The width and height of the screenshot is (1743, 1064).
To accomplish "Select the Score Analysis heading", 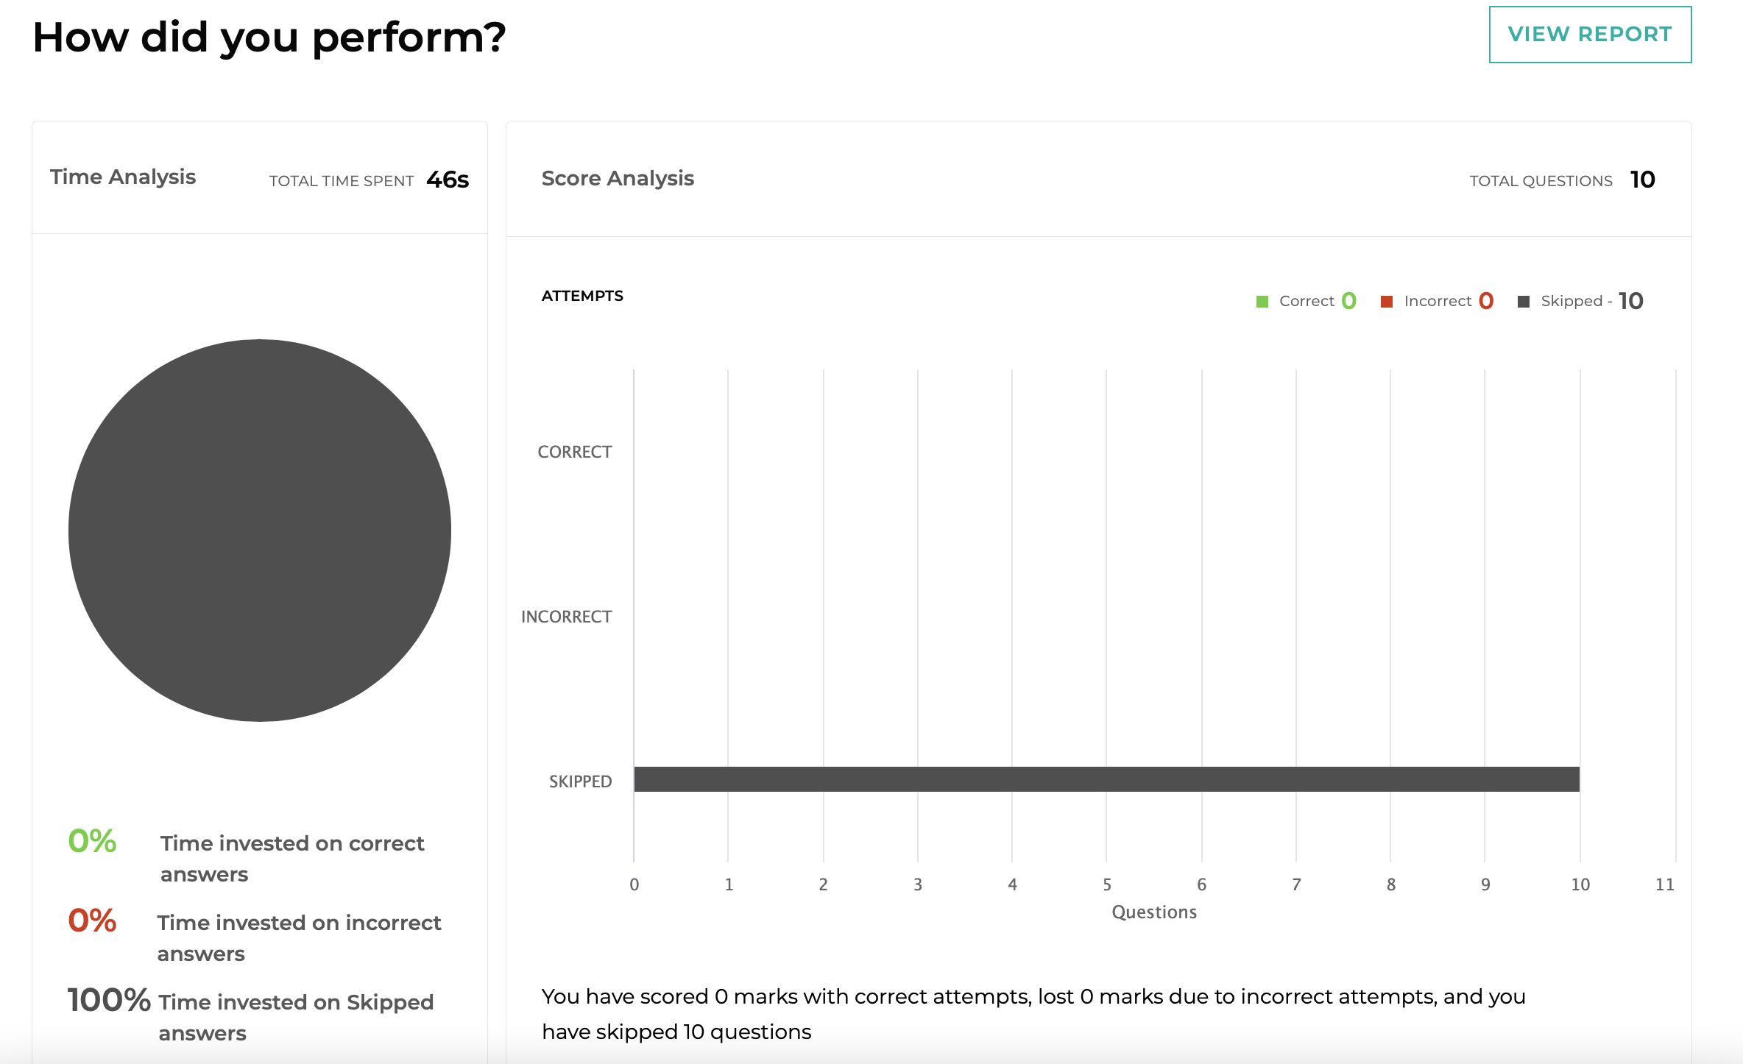I will point(618,179).
